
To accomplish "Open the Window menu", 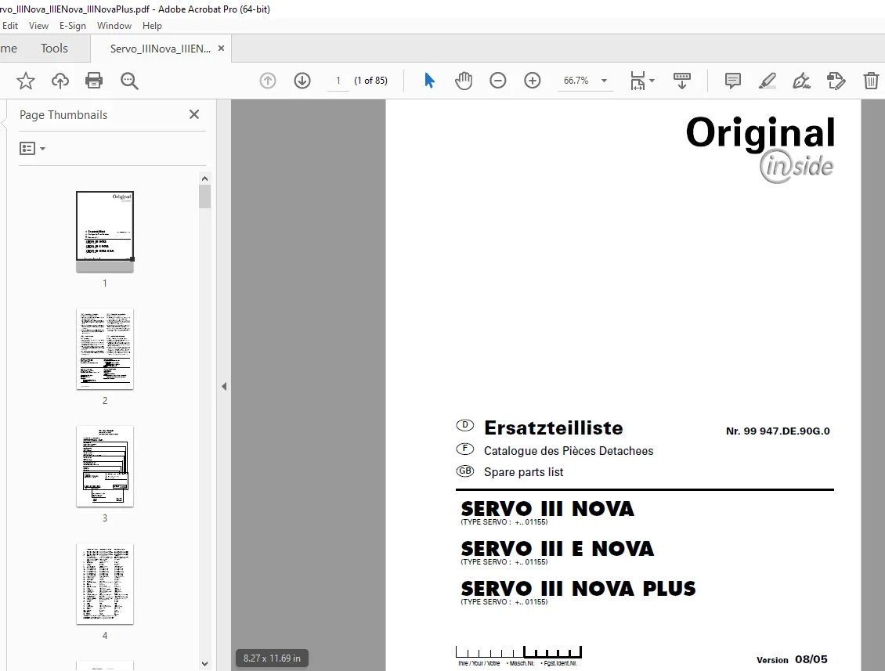I will 114,25.
